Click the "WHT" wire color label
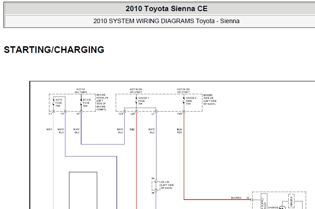The image size is (315, 209). click(x=49, y=129)
